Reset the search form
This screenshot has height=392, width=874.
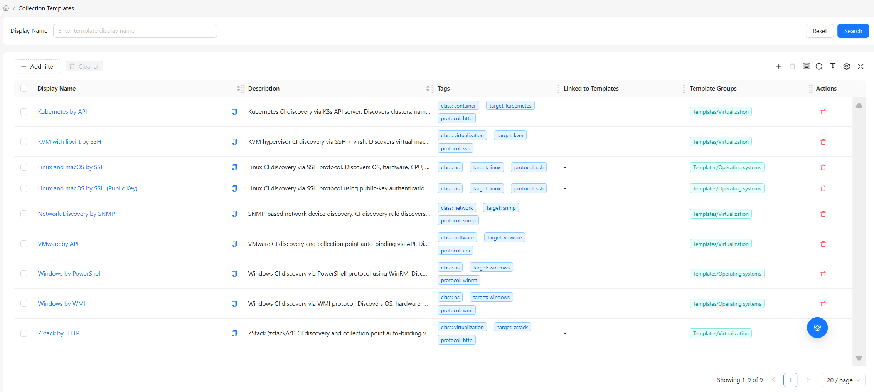tap(820, 31)
